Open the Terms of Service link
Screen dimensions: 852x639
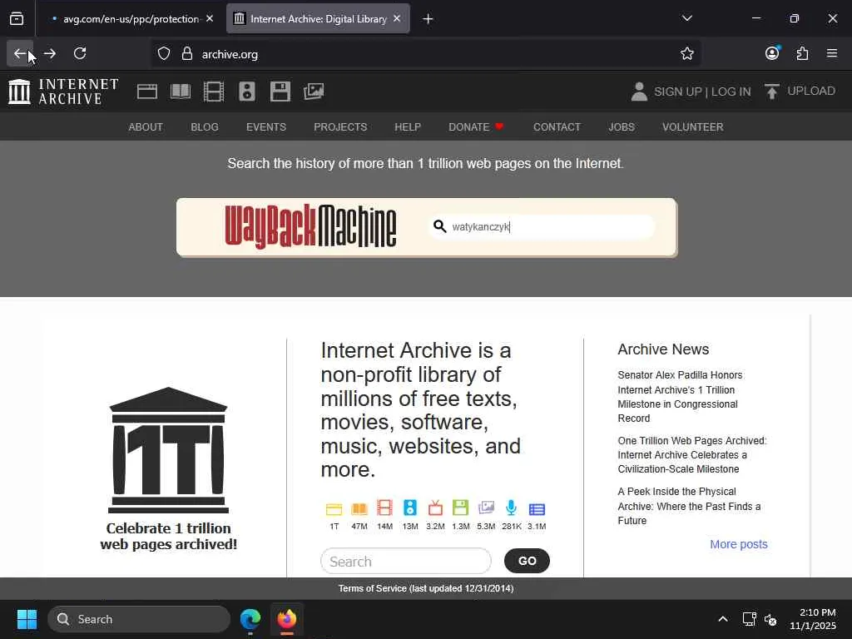426,588
